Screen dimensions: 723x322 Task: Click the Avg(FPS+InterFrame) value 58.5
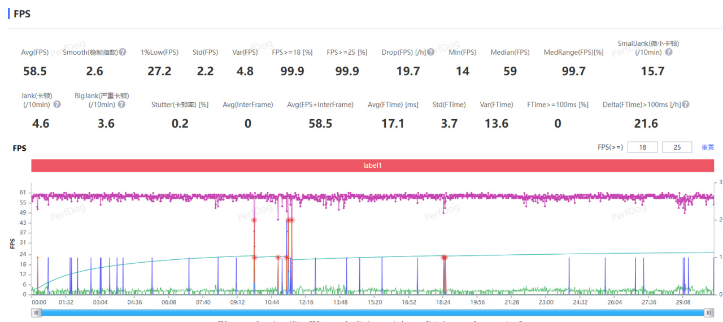(x=320, y=124)
